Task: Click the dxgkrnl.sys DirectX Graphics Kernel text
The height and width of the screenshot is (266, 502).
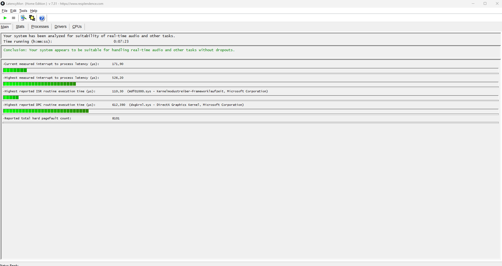Action: click(x=186, y=105)
